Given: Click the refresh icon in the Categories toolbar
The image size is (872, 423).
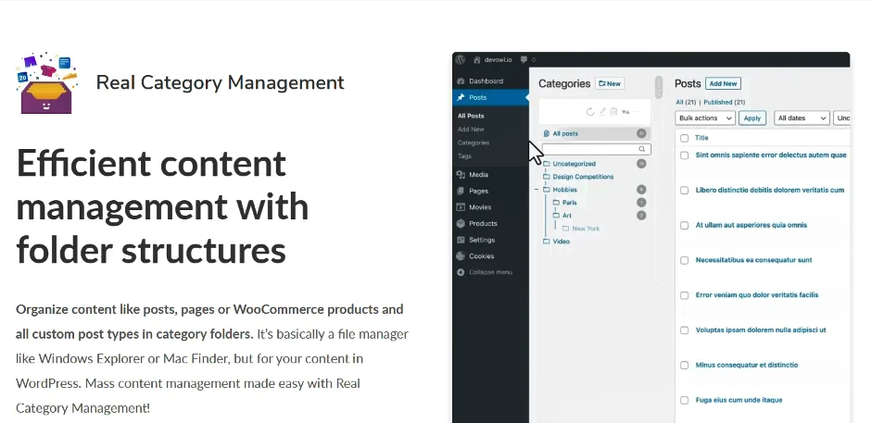Looking at the screenshot, I should coord(590,112).
